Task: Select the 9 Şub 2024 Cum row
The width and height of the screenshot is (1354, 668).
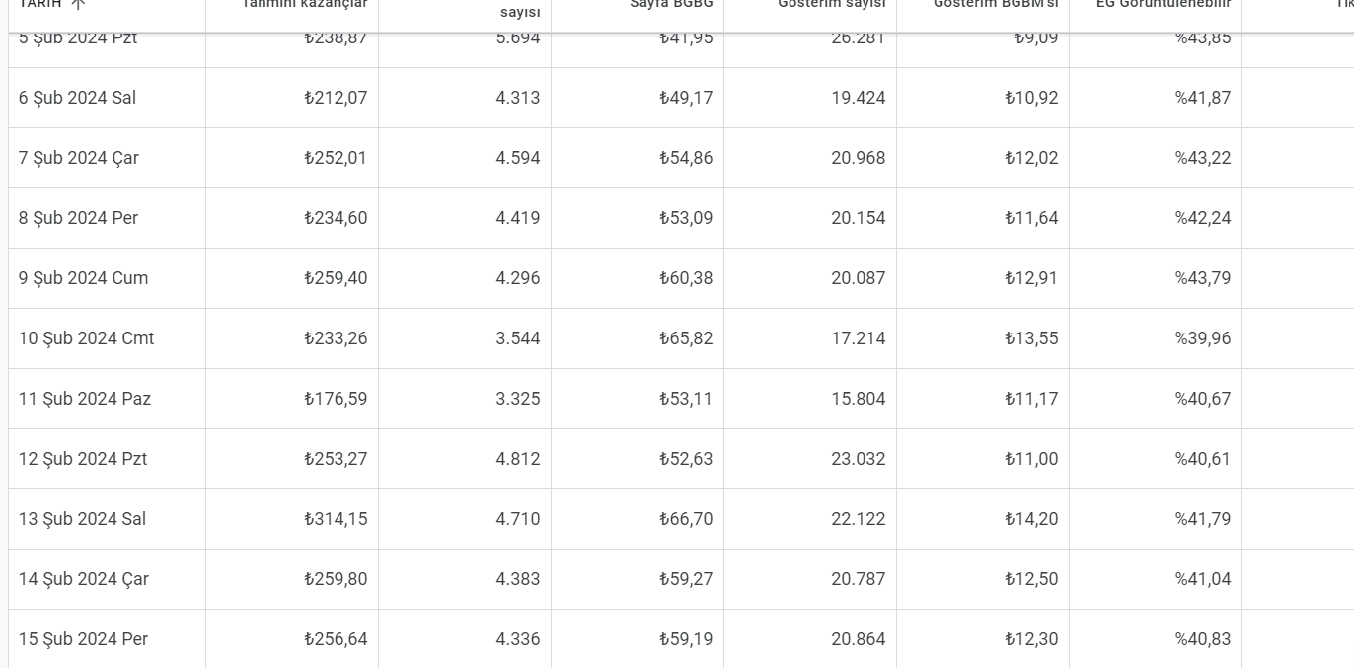Action: (x=681, y=278)
